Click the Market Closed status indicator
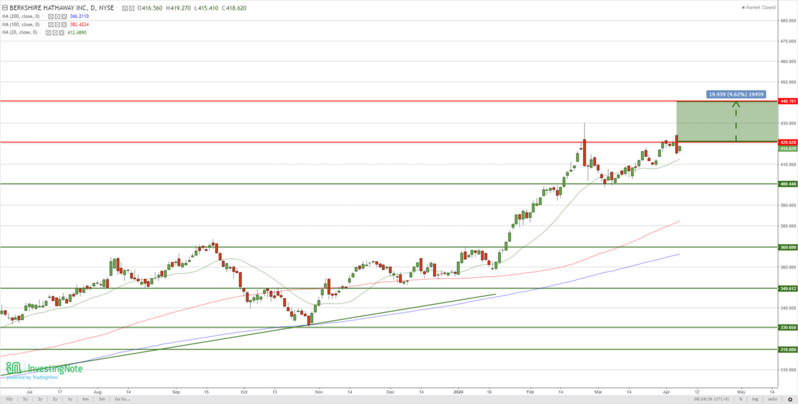This screenshot has width=798, height=404. 758,7
